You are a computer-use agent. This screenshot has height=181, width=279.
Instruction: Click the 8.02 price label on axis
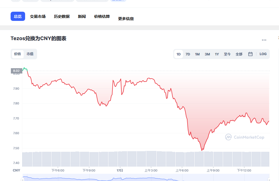pos(16,71)
